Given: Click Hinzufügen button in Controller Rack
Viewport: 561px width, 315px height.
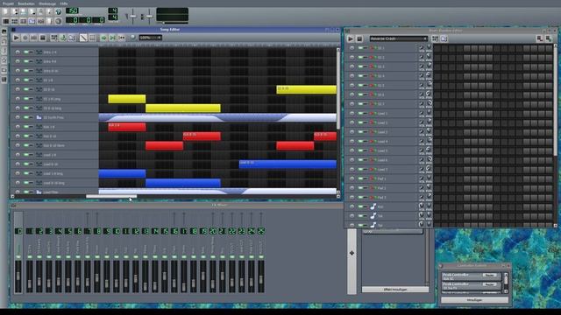Looking at the screenshot, I should point(474,300).
